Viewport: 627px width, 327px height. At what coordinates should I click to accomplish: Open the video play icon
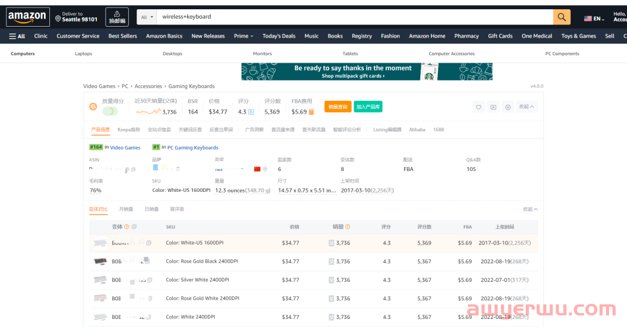(493, 107)
